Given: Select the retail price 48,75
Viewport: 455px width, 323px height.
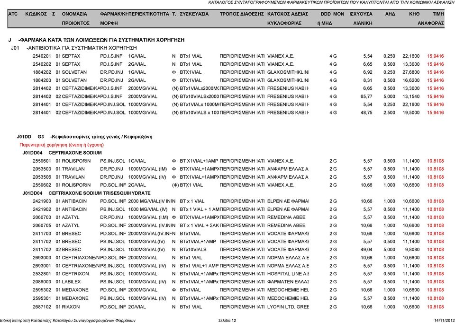Looking at the screenshot, I should coord(366,113).
